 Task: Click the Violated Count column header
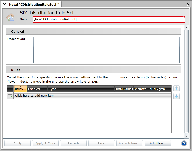(x=143, y=89)
